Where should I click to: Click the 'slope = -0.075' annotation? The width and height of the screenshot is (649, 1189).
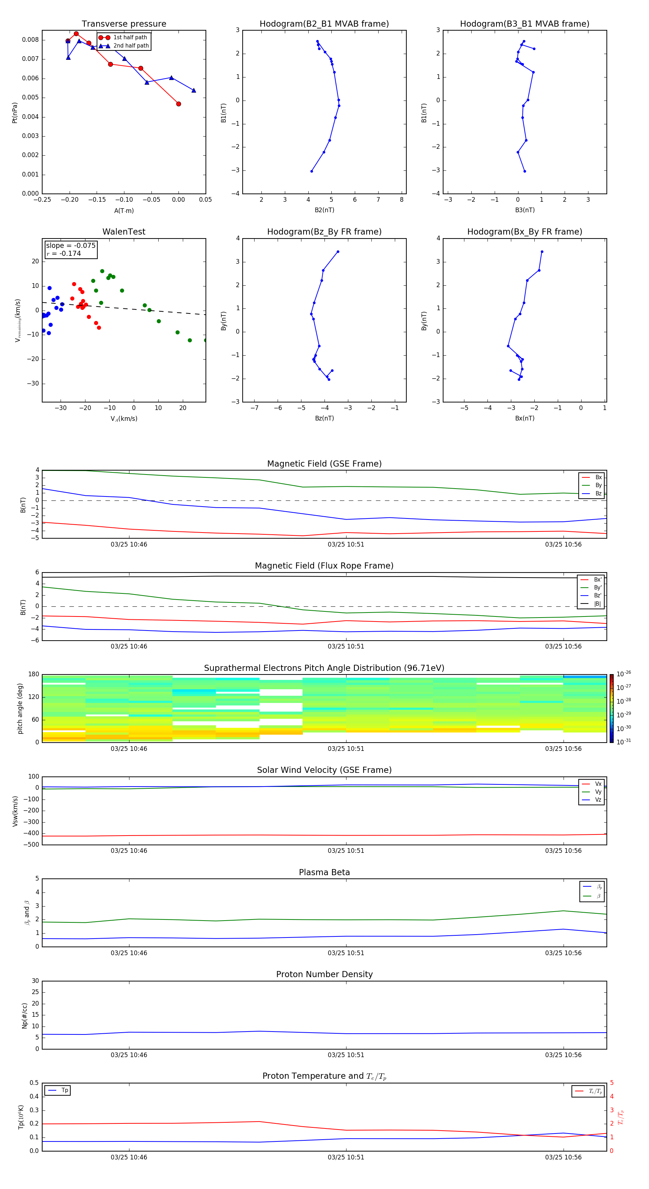coord(71,246)
